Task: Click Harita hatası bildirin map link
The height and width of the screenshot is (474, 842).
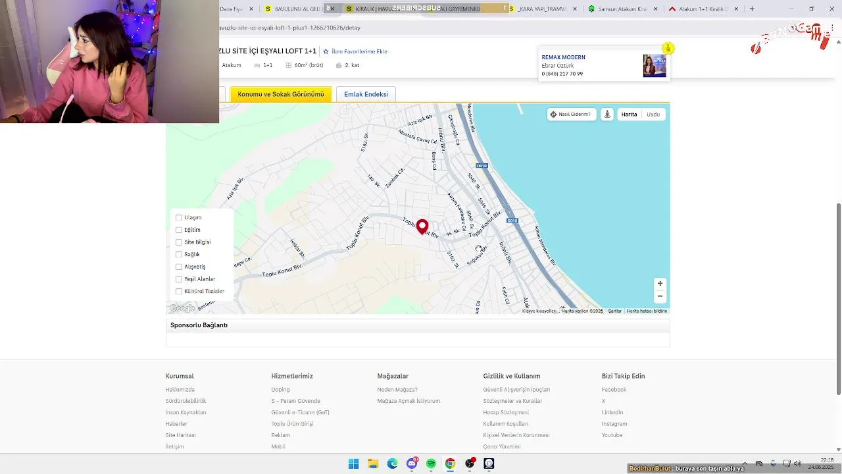Action: pos(647,311)
